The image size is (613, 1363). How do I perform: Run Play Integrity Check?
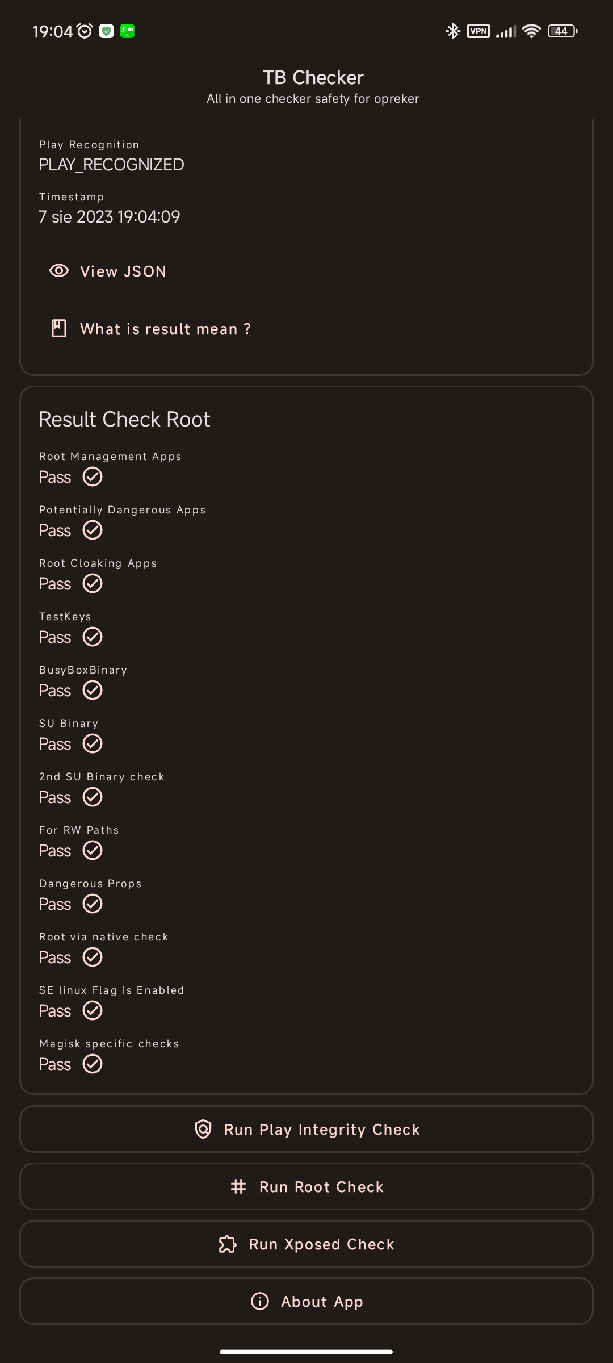point(306,1129)
